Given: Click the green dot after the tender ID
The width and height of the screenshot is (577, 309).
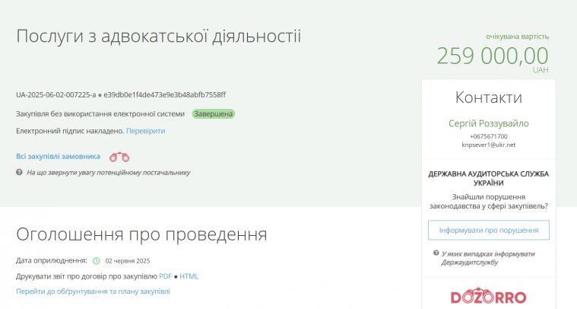Looking at the screenshot, I should point(100,95).
